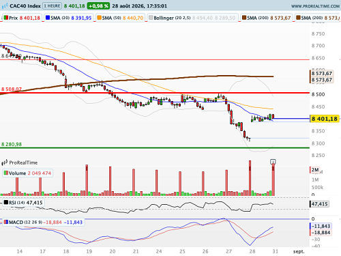Image resolution: width=341 pixels, height=256 pixels.
Task: Click the 8 500 price axis label
Action: click(x=318, y=94)
